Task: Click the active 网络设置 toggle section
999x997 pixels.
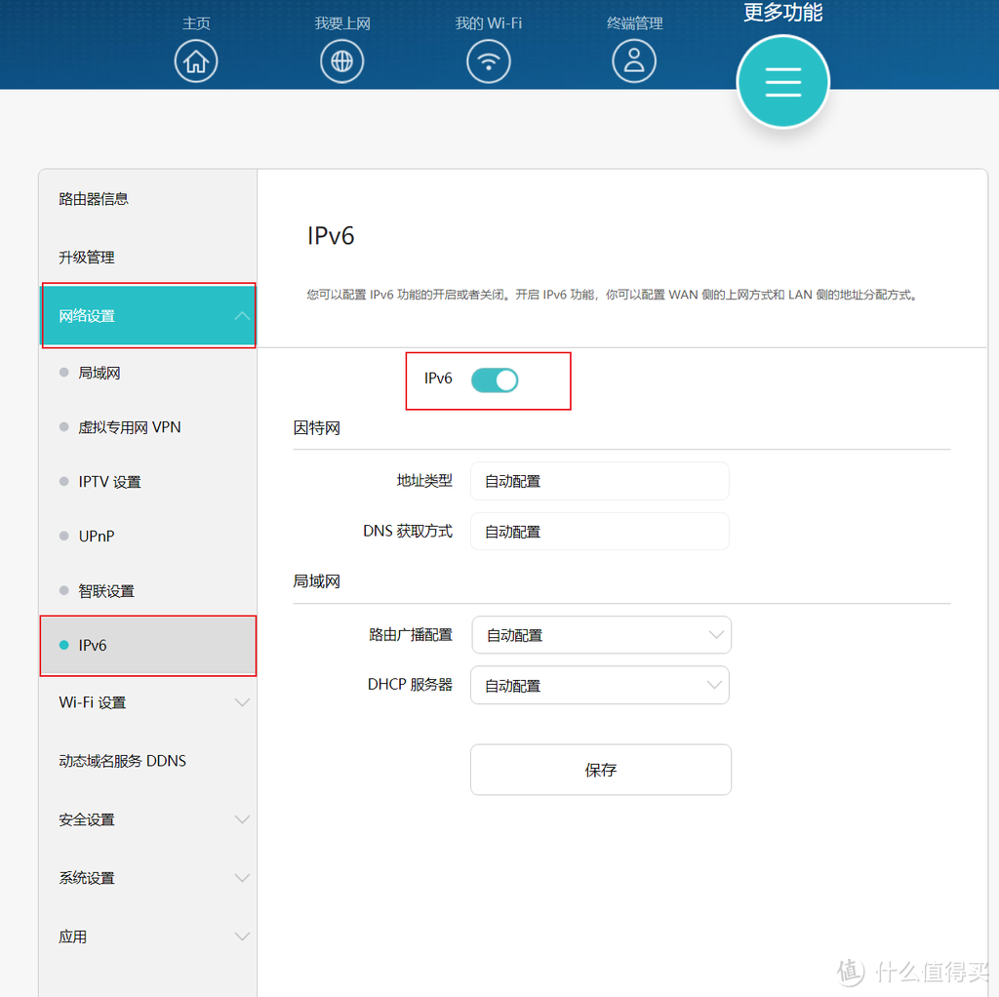Action: (147, 315)
